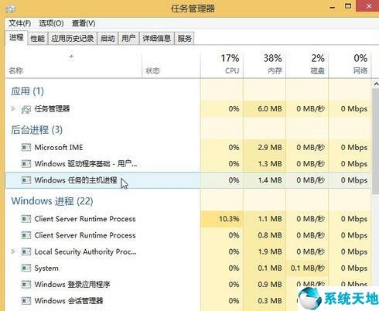The image size is (379, 311).
Task: Click the 0 Mbps network value for Microsoft IME
Action: 354,148
